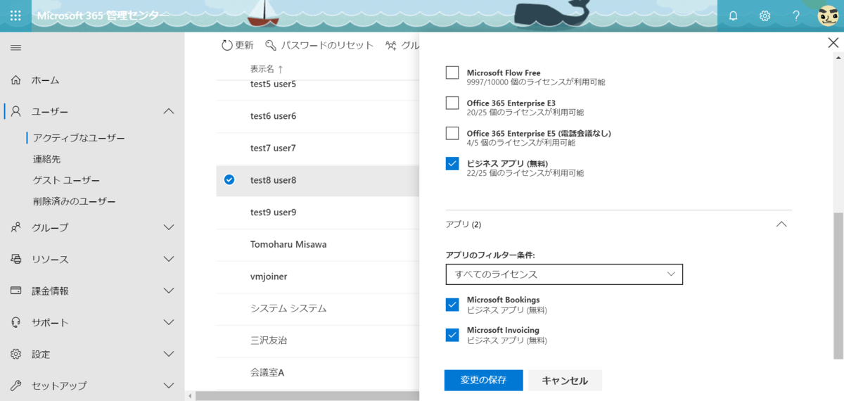Open help question mark icon

tap(796, 15)
